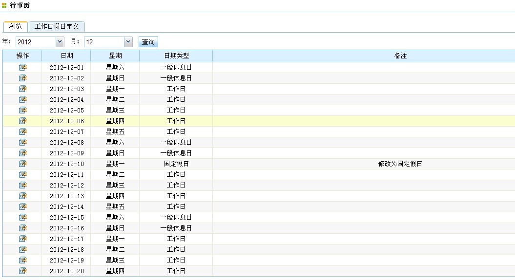Edit the 2012-12-05 workday entry
This screenshot has width=515, height=280.
(x=22, y=110)
